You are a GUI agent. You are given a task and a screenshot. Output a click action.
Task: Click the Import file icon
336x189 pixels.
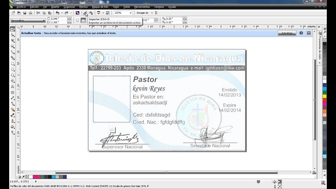(x=85, y=13)
